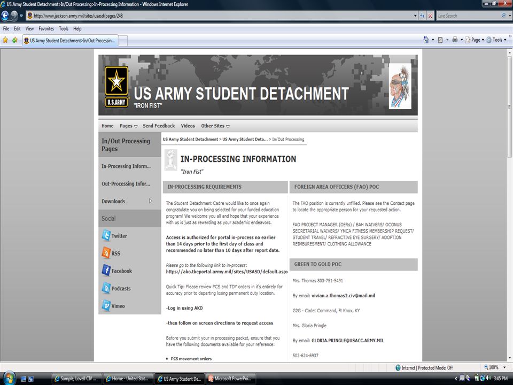The height and width of the screenshot is (385, 513).
Task: Open In-Processing Inform... sidebar link
Action: 126,166
